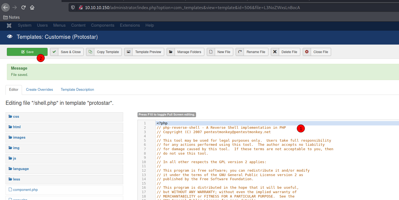The height and width of the screenshot is (200, 399).
Task: Click Close File button
Action: point(317,52)
